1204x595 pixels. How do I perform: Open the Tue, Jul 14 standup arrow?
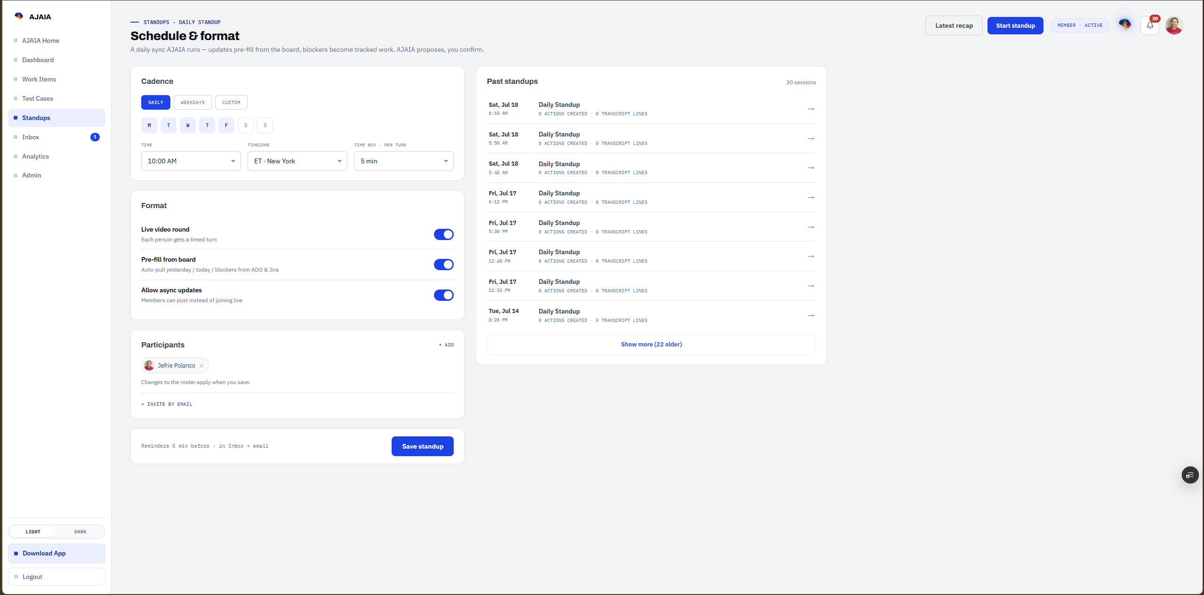811,315
